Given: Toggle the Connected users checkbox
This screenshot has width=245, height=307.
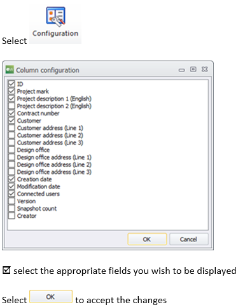Looking at the screenshot, I should (x=11, y=194).
